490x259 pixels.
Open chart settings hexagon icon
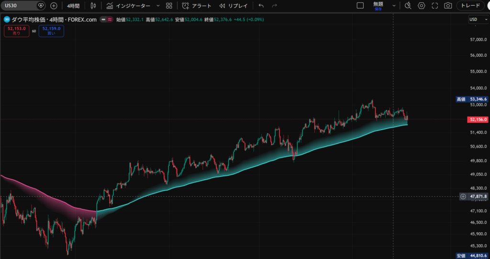pos(421,6)
